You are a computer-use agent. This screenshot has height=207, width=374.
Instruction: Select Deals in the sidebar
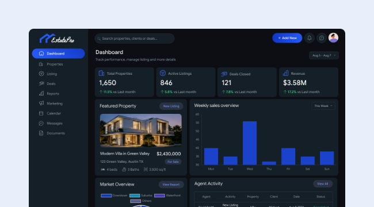coord(51,84)
